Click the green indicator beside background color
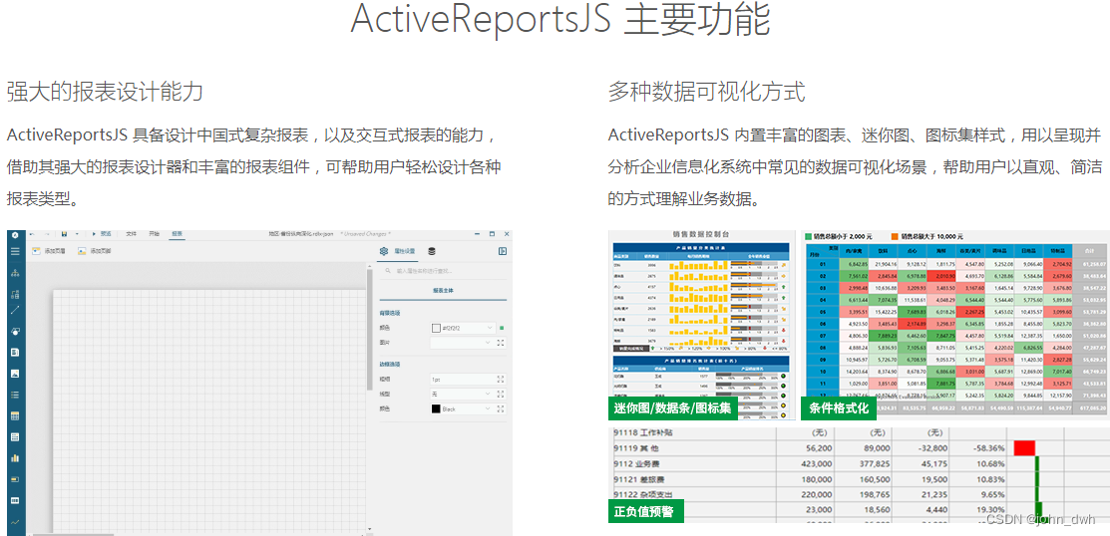 point(502,328)
